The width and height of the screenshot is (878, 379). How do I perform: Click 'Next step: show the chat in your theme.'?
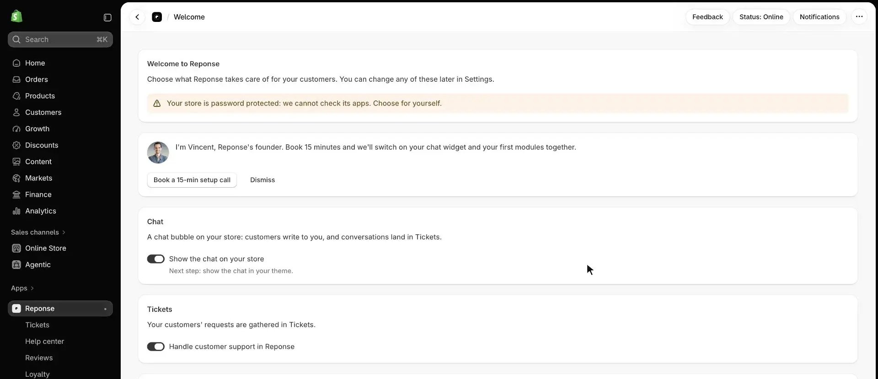pos(231,271)
